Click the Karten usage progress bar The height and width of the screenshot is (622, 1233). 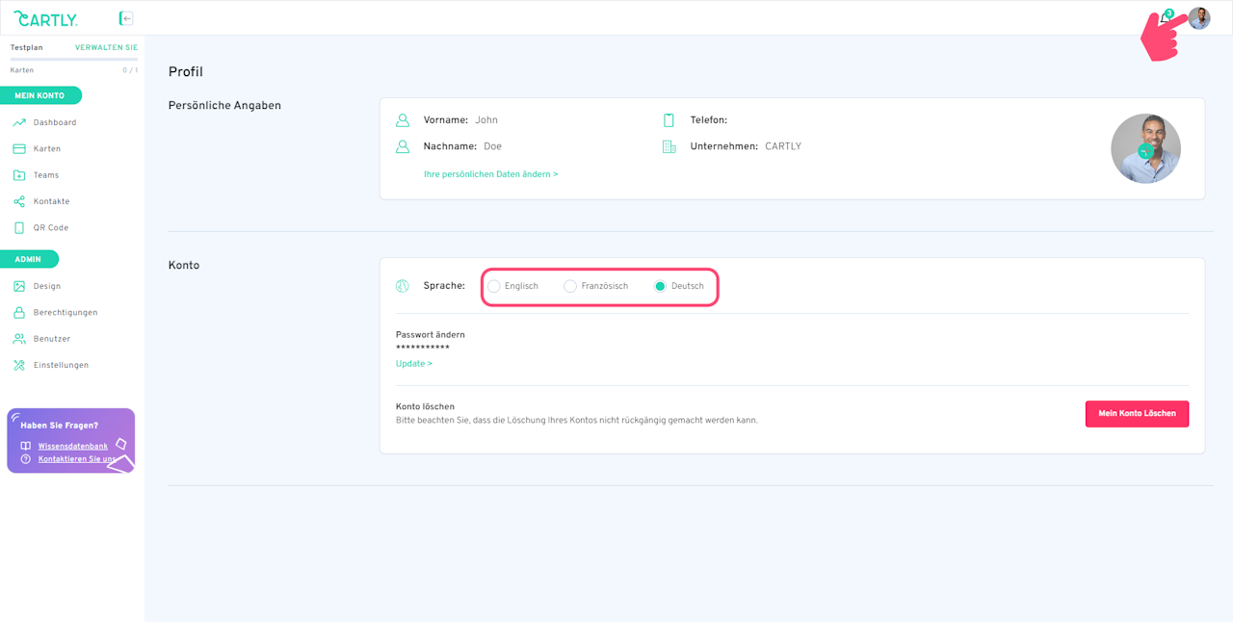[74, 60]
